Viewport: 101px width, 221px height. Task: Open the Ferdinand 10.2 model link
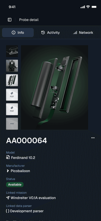21,157
